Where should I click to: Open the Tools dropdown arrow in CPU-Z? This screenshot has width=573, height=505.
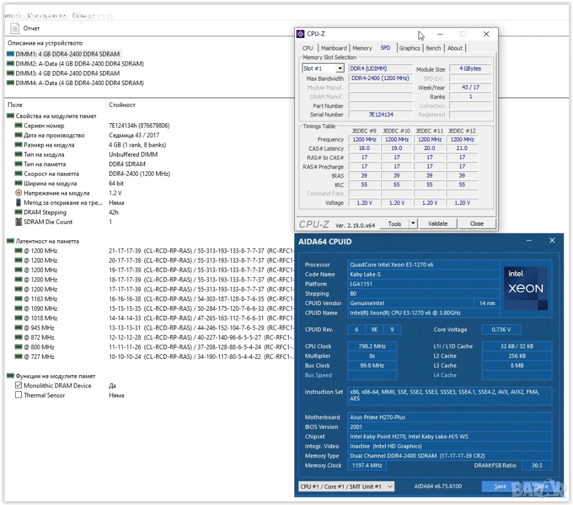[x=413, y=223]
